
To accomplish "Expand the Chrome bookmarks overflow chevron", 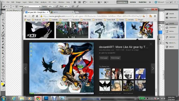I will [155, 20].
